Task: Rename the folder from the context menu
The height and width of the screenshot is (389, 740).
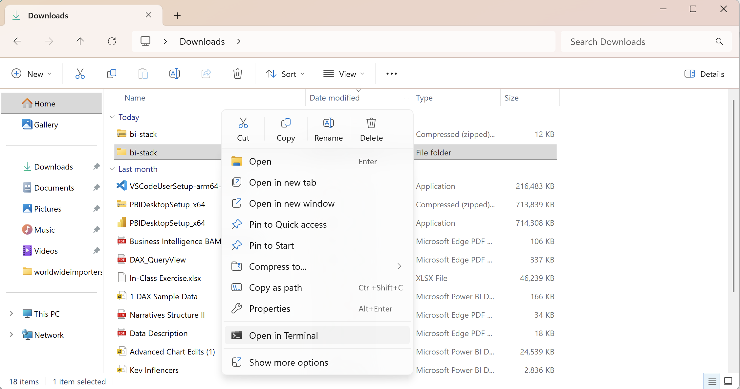Action: [329, 129]
